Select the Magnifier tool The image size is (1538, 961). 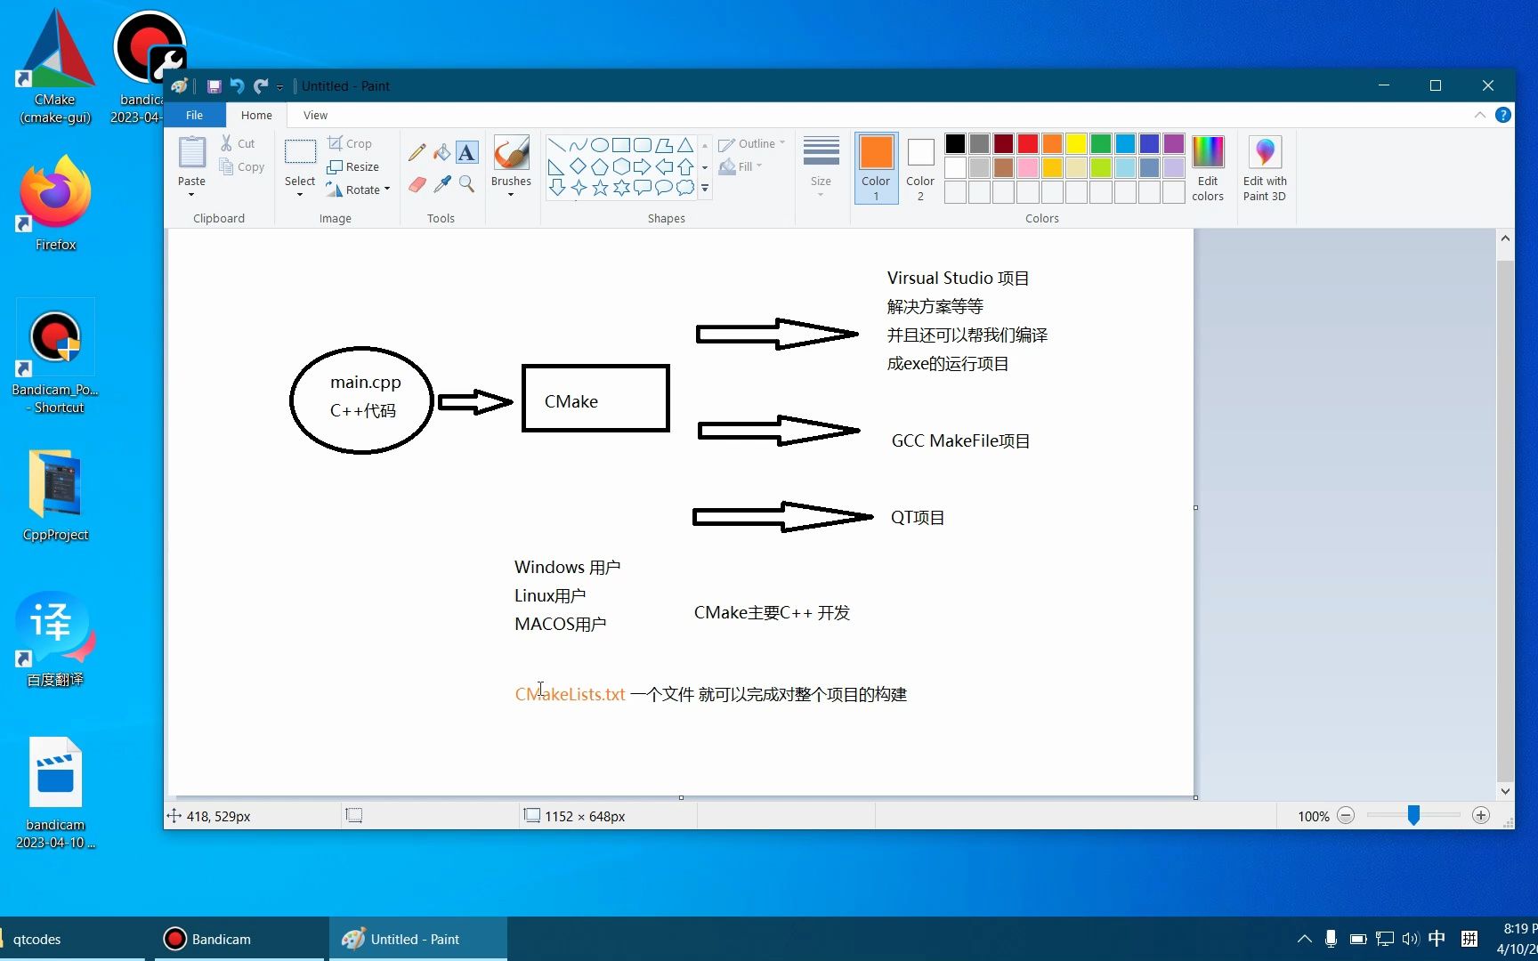[x=467, y=184]
